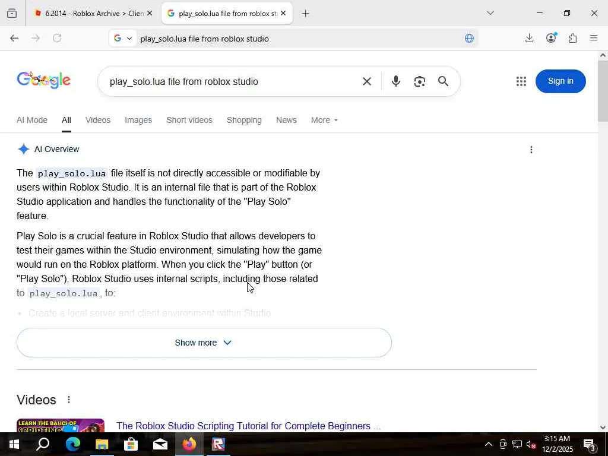Viewport: 608px width, 456px height.
Task: Clear the Google search query
Action: click(367, 81)
